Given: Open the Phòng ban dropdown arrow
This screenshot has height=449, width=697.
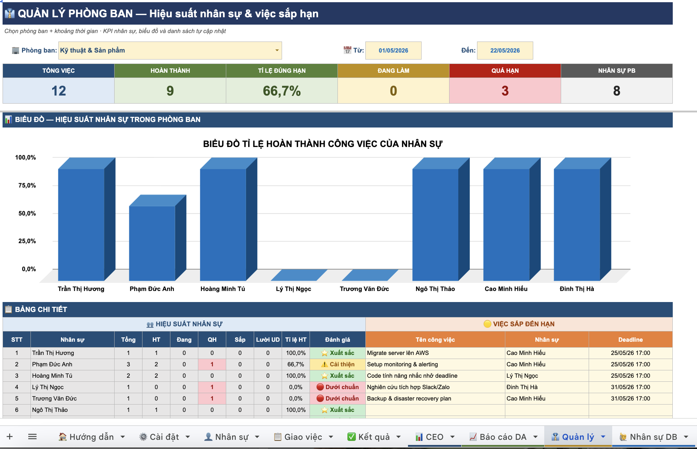Looking at the screenshot, I should click(x=277, y=50).
